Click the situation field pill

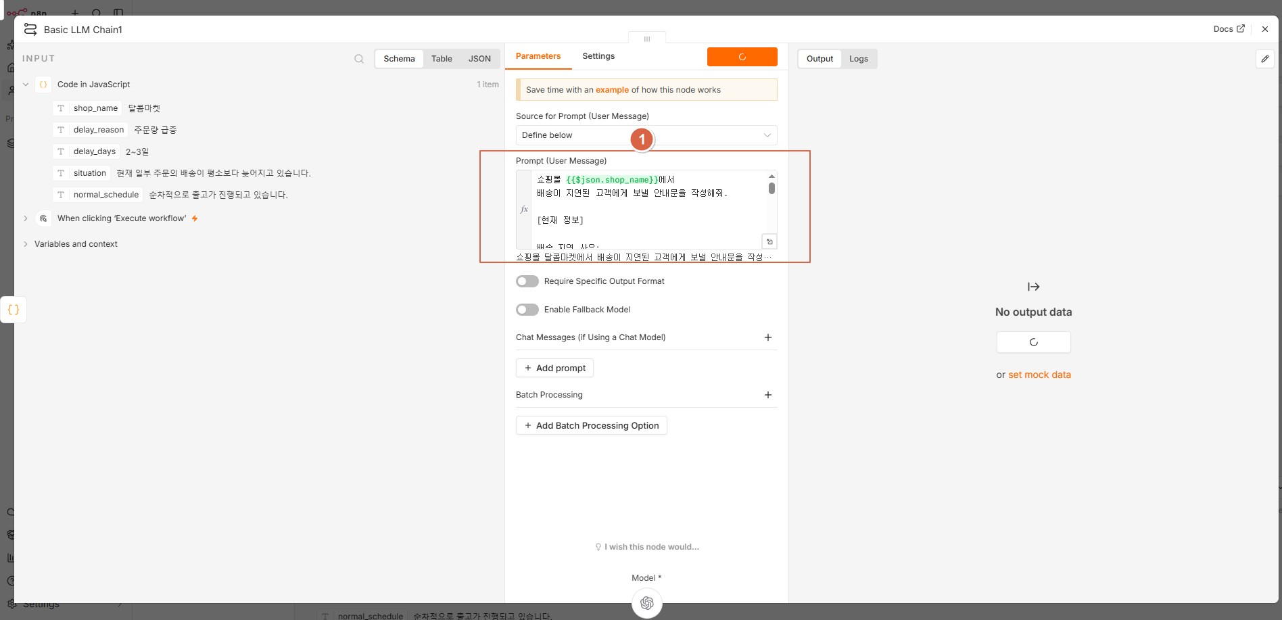pyautogui.click(x=82, y=173)
